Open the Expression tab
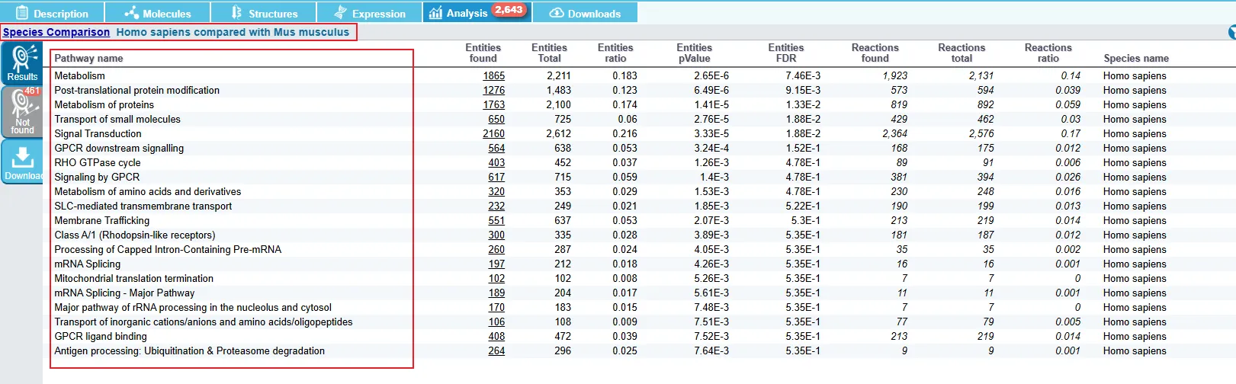The image size is (1236, 384). point(370,13)
